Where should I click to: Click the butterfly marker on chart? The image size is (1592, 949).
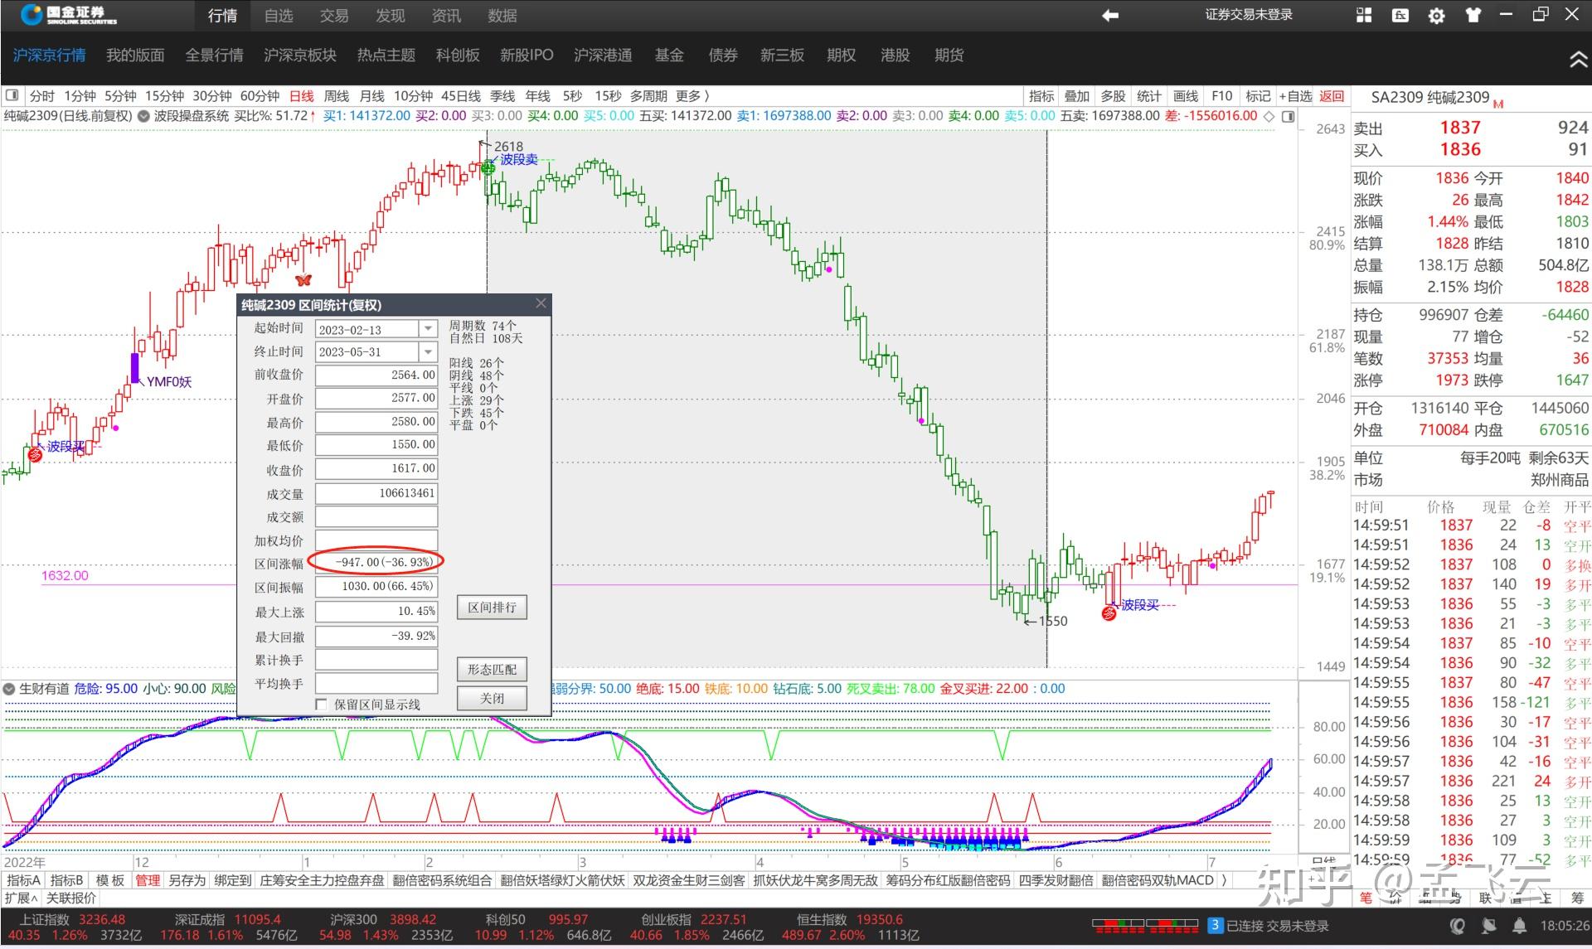303,280
